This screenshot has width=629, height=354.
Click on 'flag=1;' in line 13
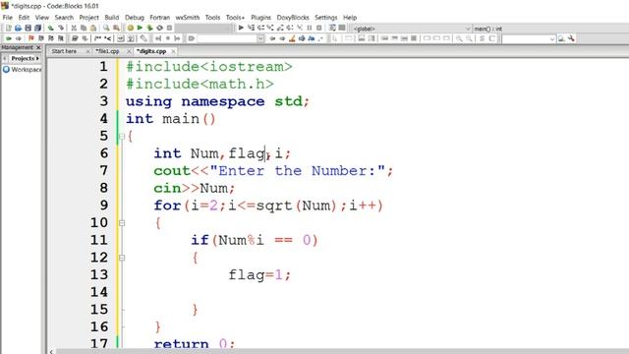pos(259,275)
